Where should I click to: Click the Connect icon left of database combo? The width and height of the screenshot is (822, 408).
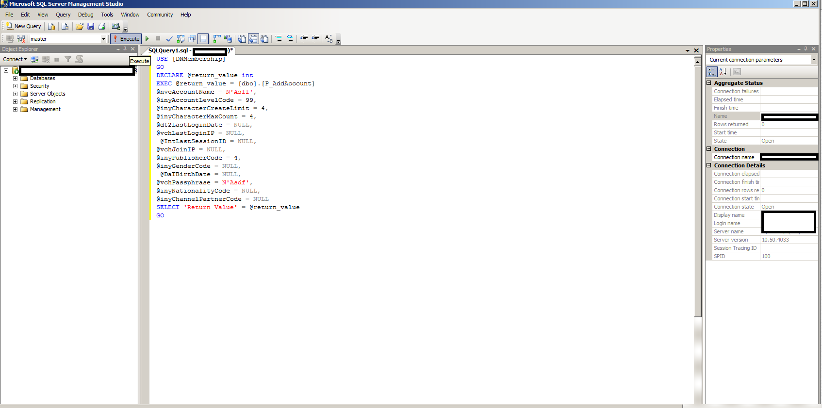(x=9, y=39)
